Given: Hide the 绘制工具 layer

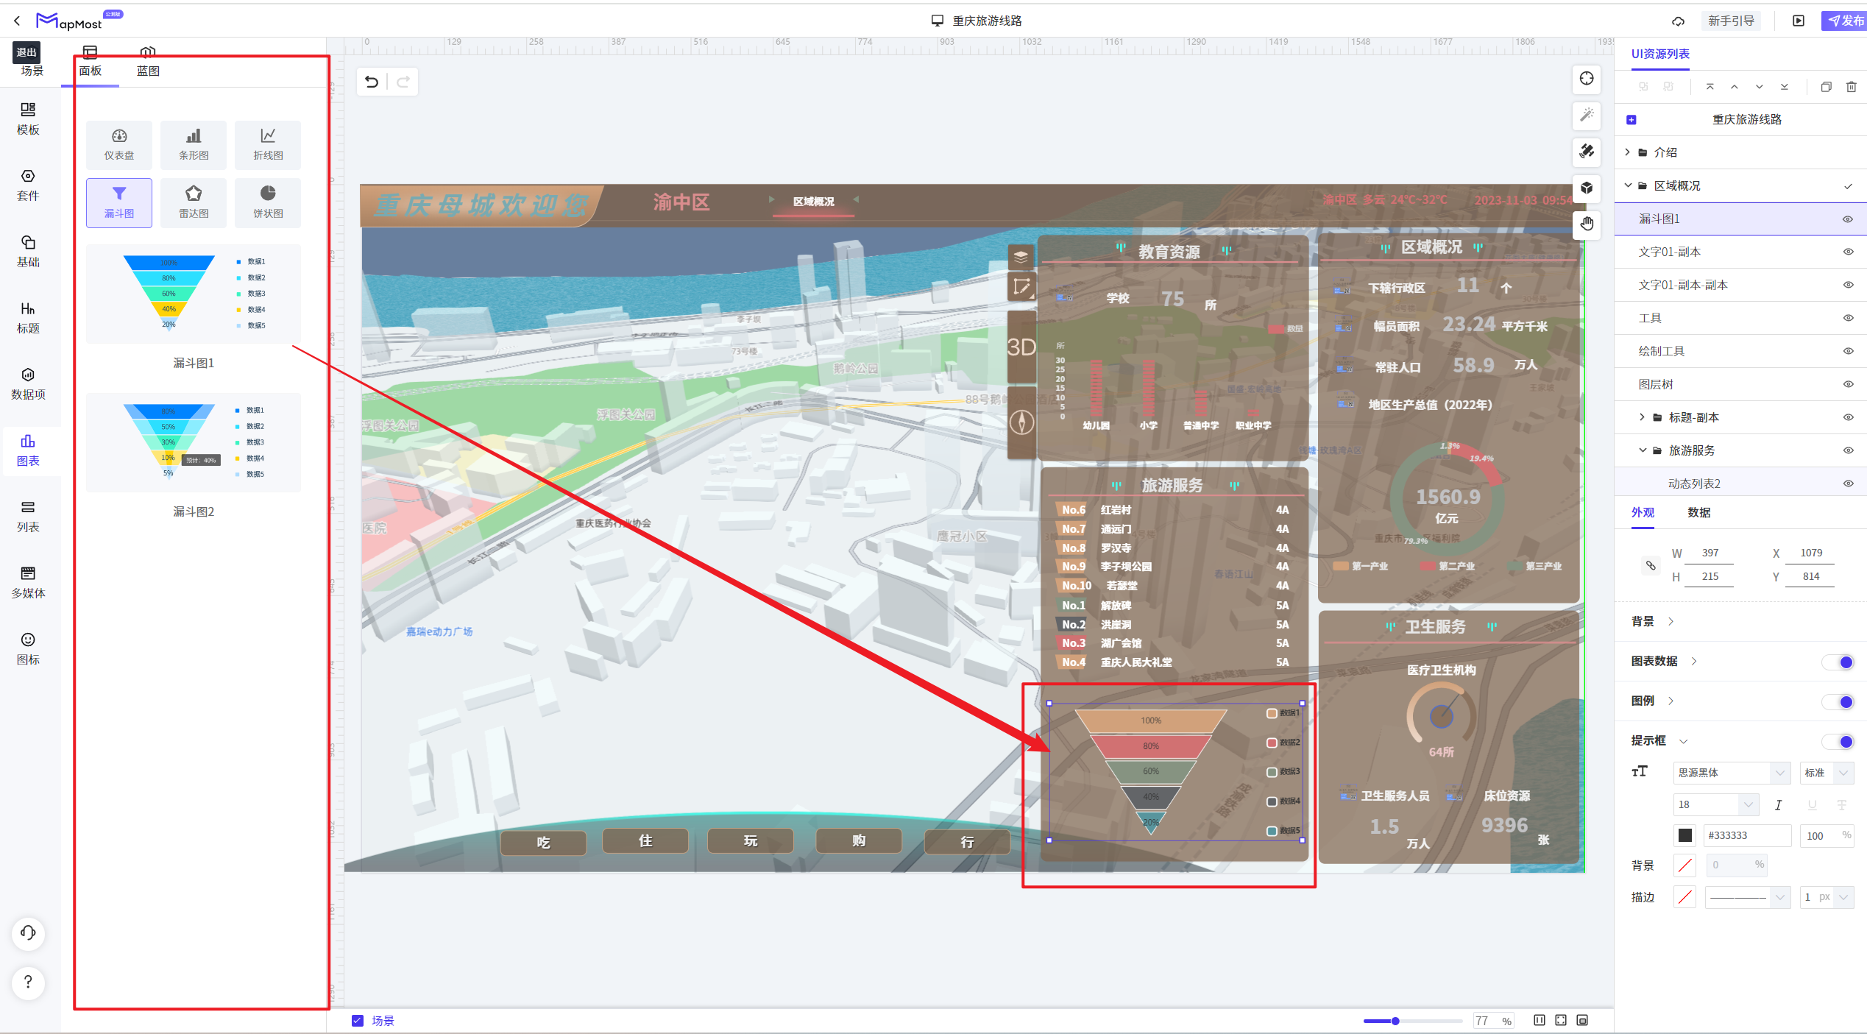Looking at the screenshot, I should coord(1847,352).
